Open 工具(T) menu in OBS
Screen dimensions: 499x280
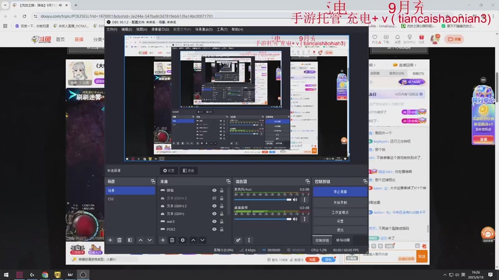click(222, 29)
